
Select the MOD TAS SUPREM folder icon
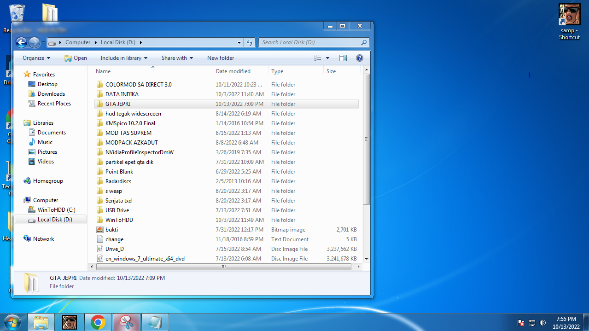100,133
